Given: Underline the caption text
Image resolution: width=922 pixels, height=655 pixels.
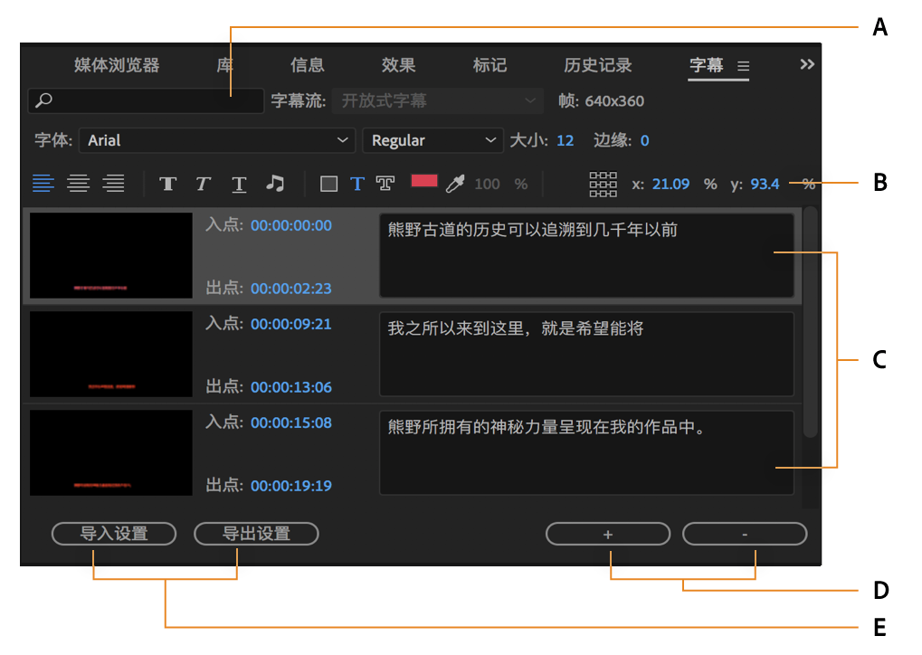Looking at the screenshot, I should point(238,183).
